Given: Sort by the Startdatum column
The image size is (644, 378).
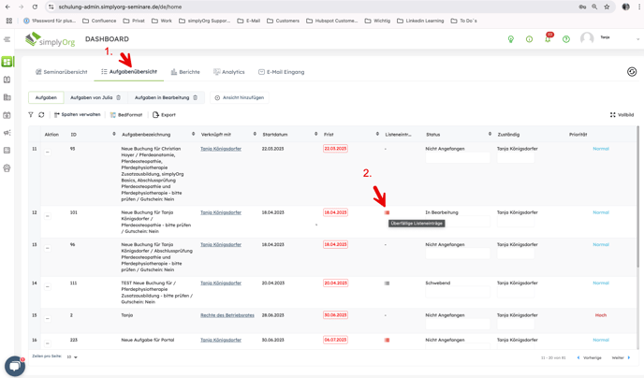Looking at the screenshot, I should click(x=315, y=134).
